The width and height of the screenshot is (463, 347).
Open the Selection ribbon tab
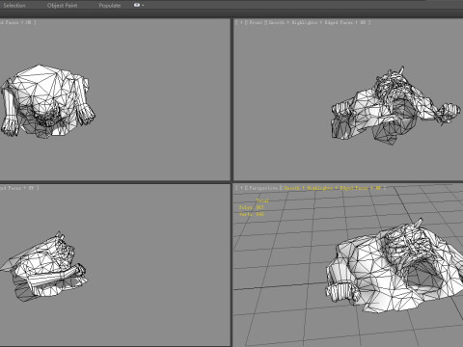coord(14,6)
